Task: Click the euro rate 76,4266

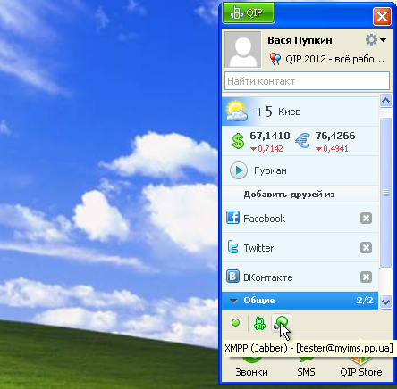Action: click(335, 136)
